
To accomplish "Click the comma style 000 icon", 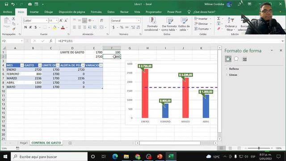I will pyautogui.click(x=127, y=27).
